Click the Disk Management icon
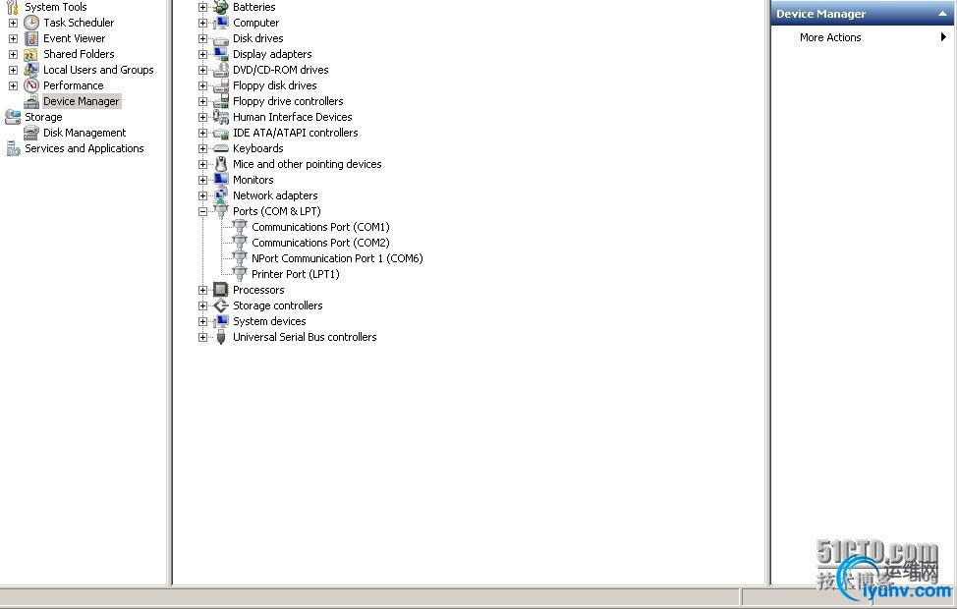The image size is (957, 609). (x=31, y=133)
